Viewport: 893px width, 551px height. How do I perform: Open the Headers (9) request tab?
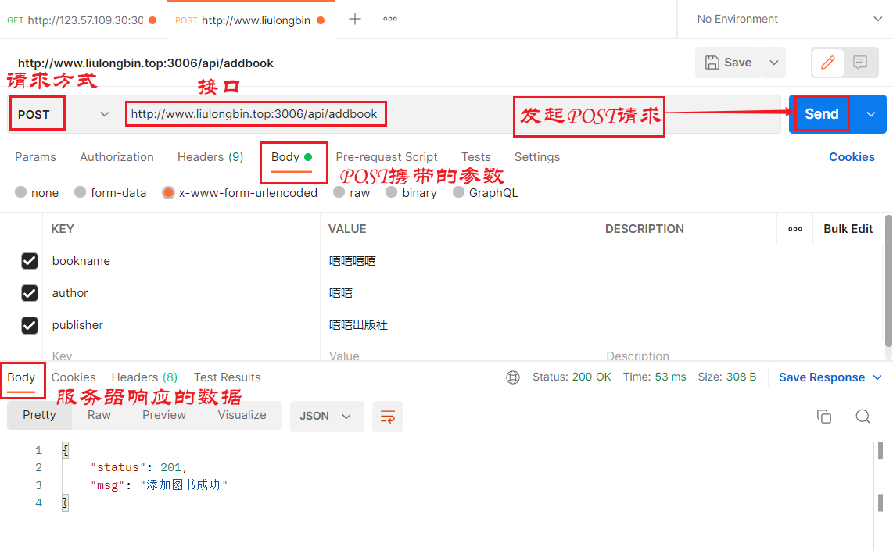(x=210, y=157)
